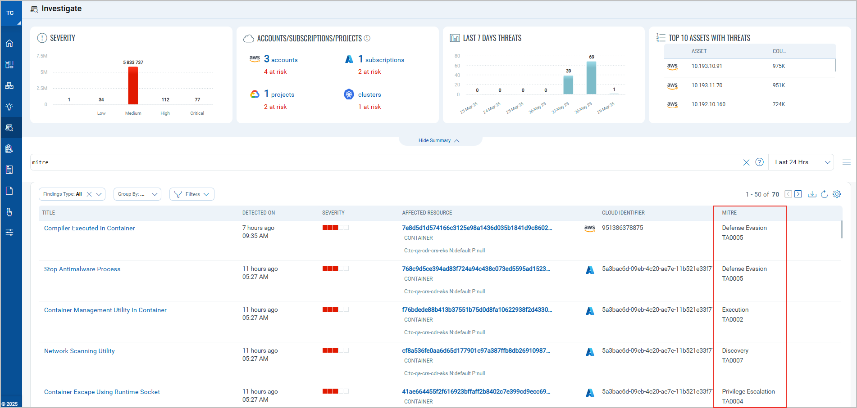Screen dimensions: 857x408
Task: Open the hamburger menu beside time range
Action: 847,162
